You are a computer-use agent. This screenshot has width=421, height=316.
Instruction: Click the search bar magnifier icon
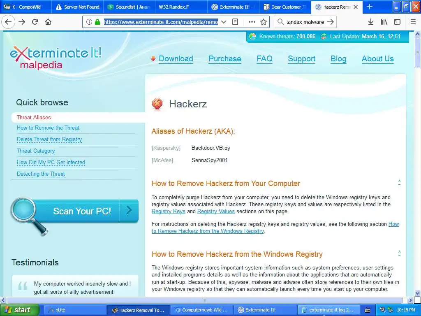280,22
